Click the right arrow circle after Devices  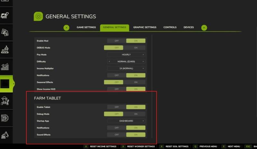204,27
